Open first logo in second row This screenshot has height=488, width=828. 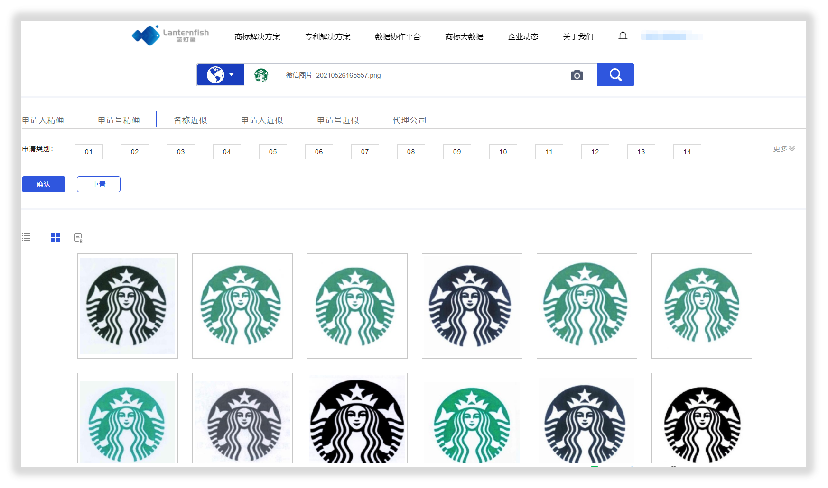click(128, 418)
